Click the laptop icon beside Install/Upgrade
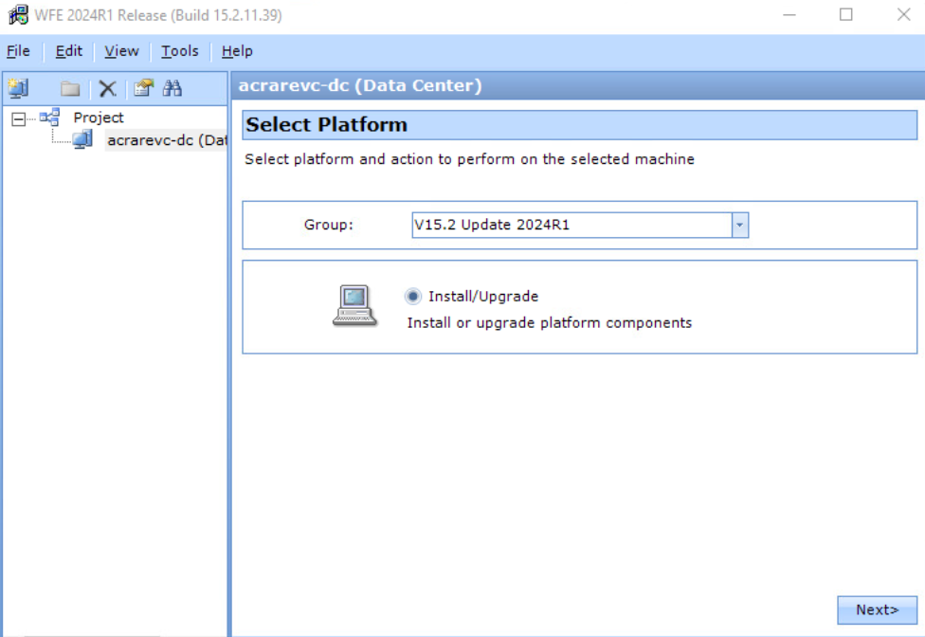Screen dimensions: 925x637 tap(354, 306)
